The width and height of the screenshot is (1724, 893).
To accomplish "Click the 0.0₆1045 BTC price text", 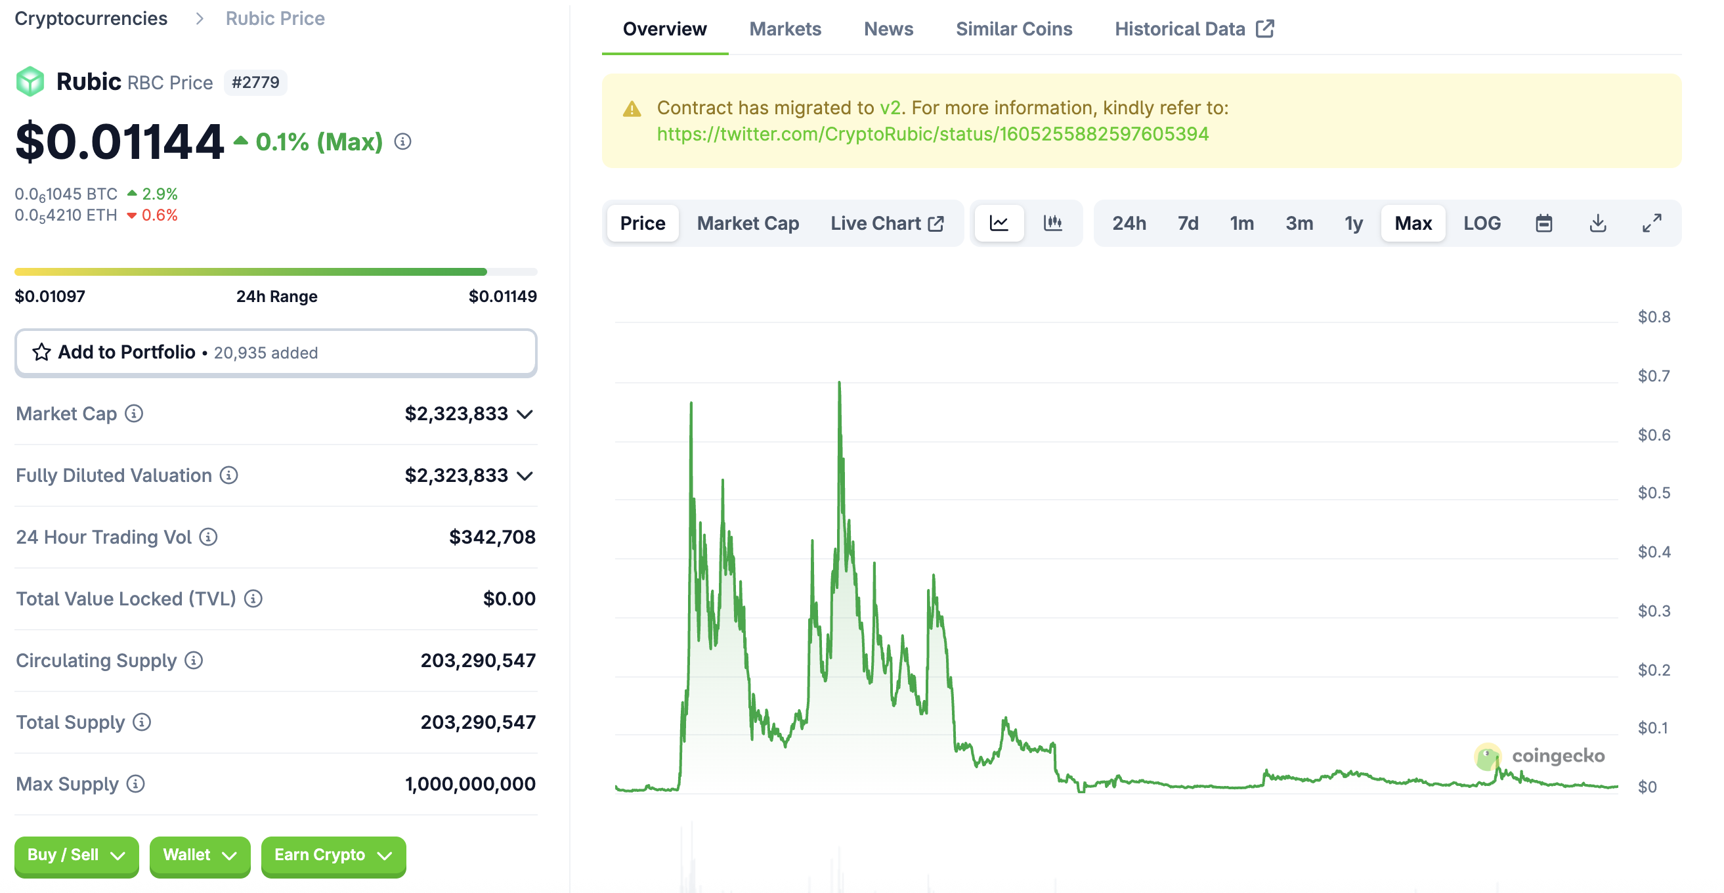I will pyautogui.click(x=66, y=194).
